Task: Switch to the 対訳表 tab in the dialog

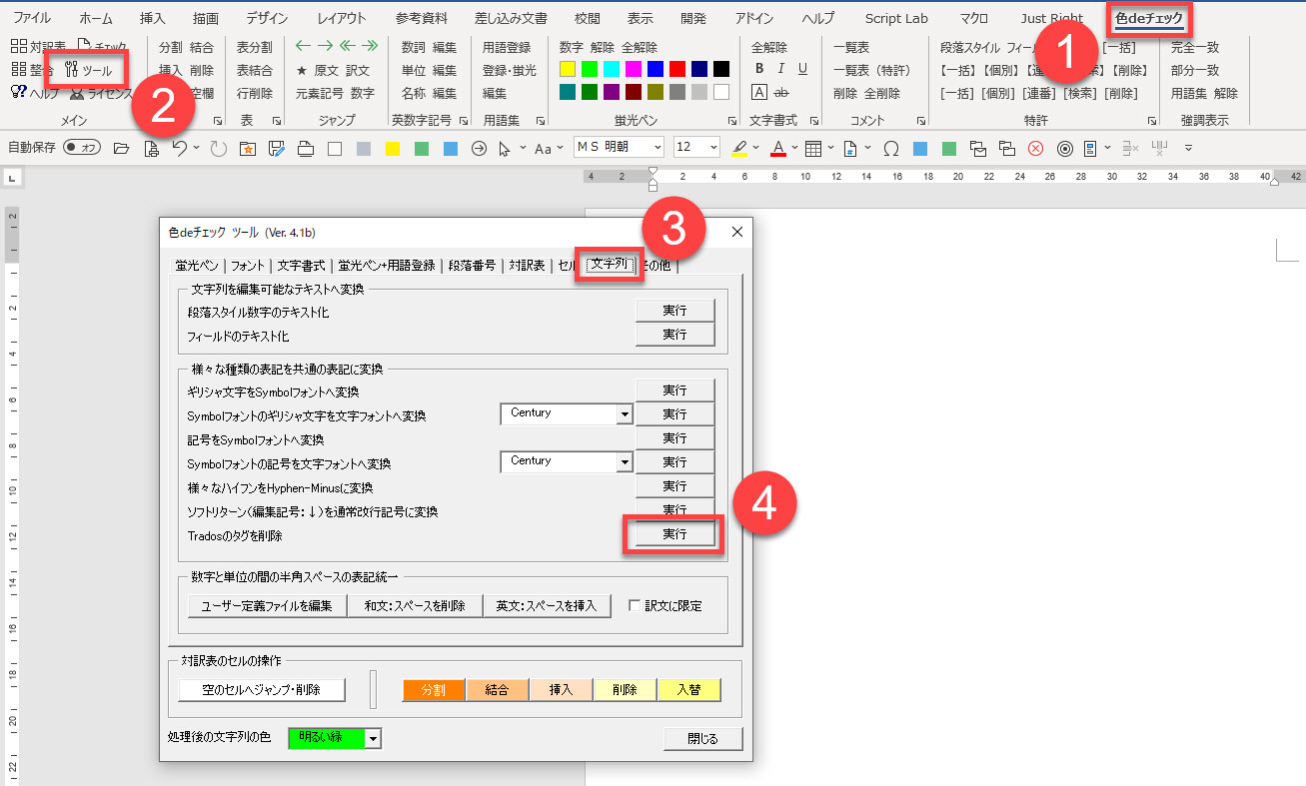Action: (526, 266)
